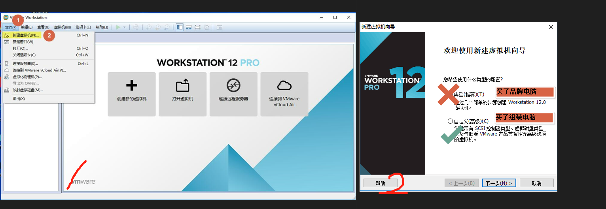Open the 文件(F) menu
Viewport: 606px width, 209px height.
click(11, 27)
